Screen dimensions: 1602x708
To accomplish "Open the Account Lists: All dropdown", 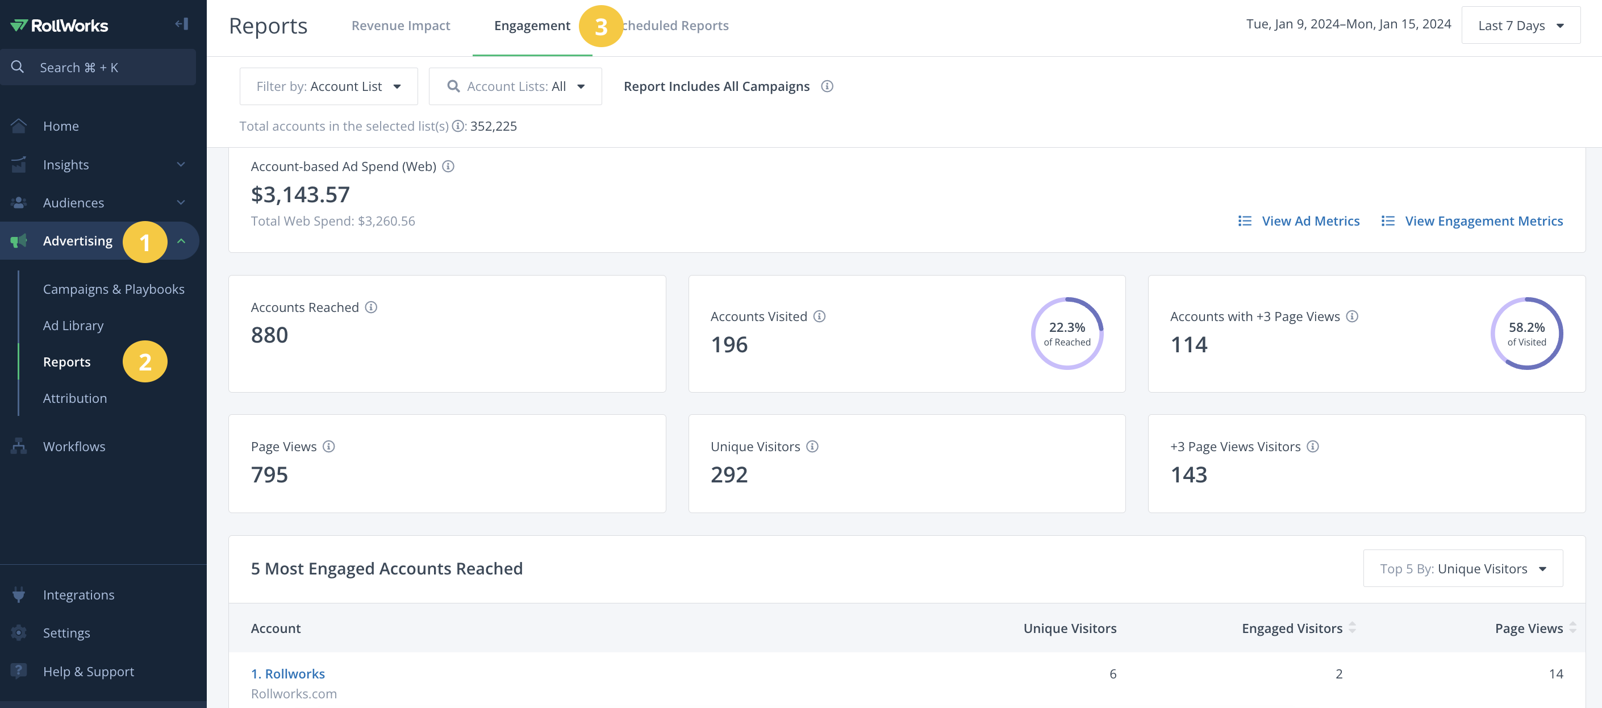I will click(x=515, y=86).
